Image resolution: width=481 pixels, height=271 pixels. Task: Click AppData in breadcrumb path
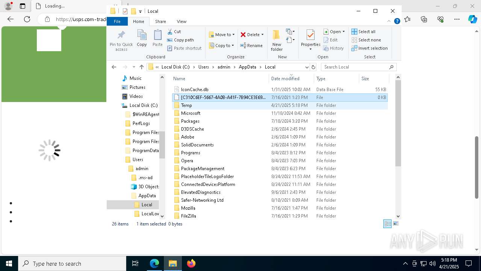click(x=247, y=67)
